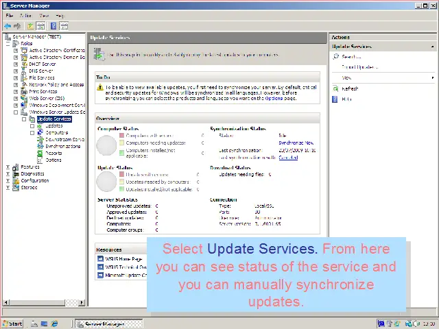Click the Server Manager taskbar button

pos(109,324)
